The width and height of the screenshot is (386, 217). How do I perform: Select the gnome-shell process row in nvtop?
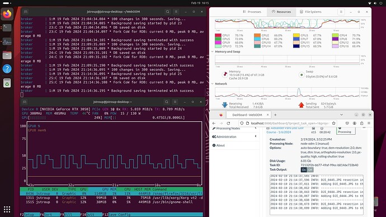point(111,202)
